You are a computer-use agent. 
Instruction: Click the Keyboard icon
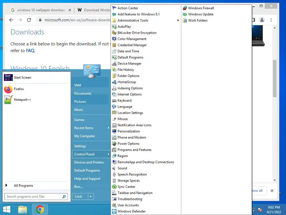coord(114,101)
